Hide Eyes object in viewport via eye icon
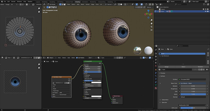The height and width of the screenshot is (111, 210). click(205, 12)
